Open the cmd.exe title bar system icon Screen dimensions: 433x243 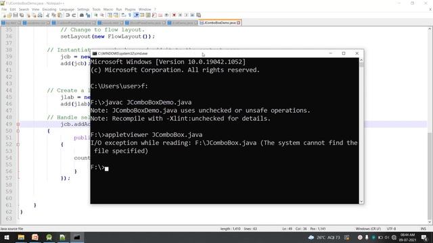tap(95, 53)
